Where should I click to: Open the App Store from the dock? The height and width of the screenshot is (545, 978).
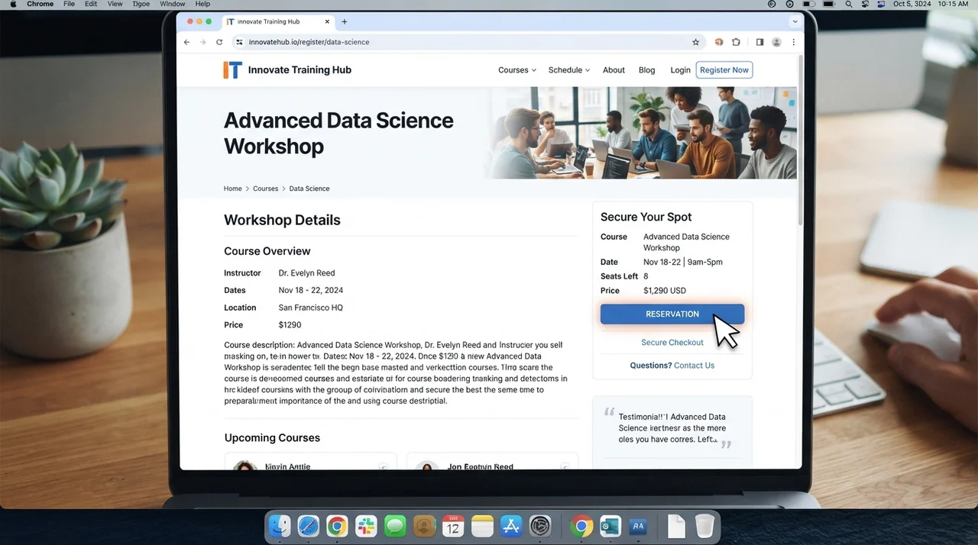[x=510, y=526]
